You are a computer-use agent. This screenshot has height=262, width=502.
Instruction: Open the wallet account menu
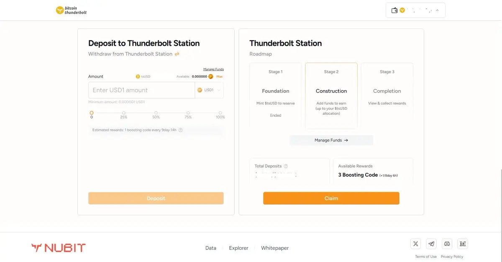415,10
